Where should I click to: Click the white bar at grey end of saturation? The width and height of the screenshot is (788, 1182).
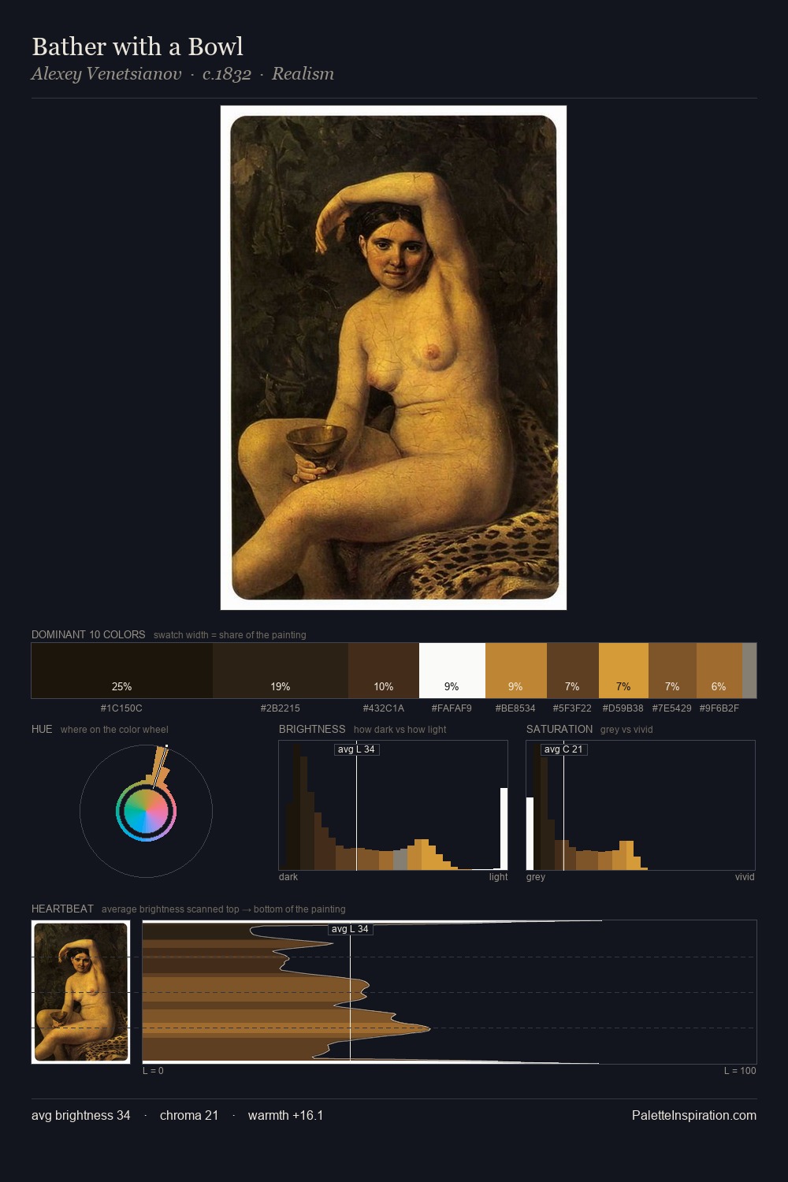click(x=530, y=834)
